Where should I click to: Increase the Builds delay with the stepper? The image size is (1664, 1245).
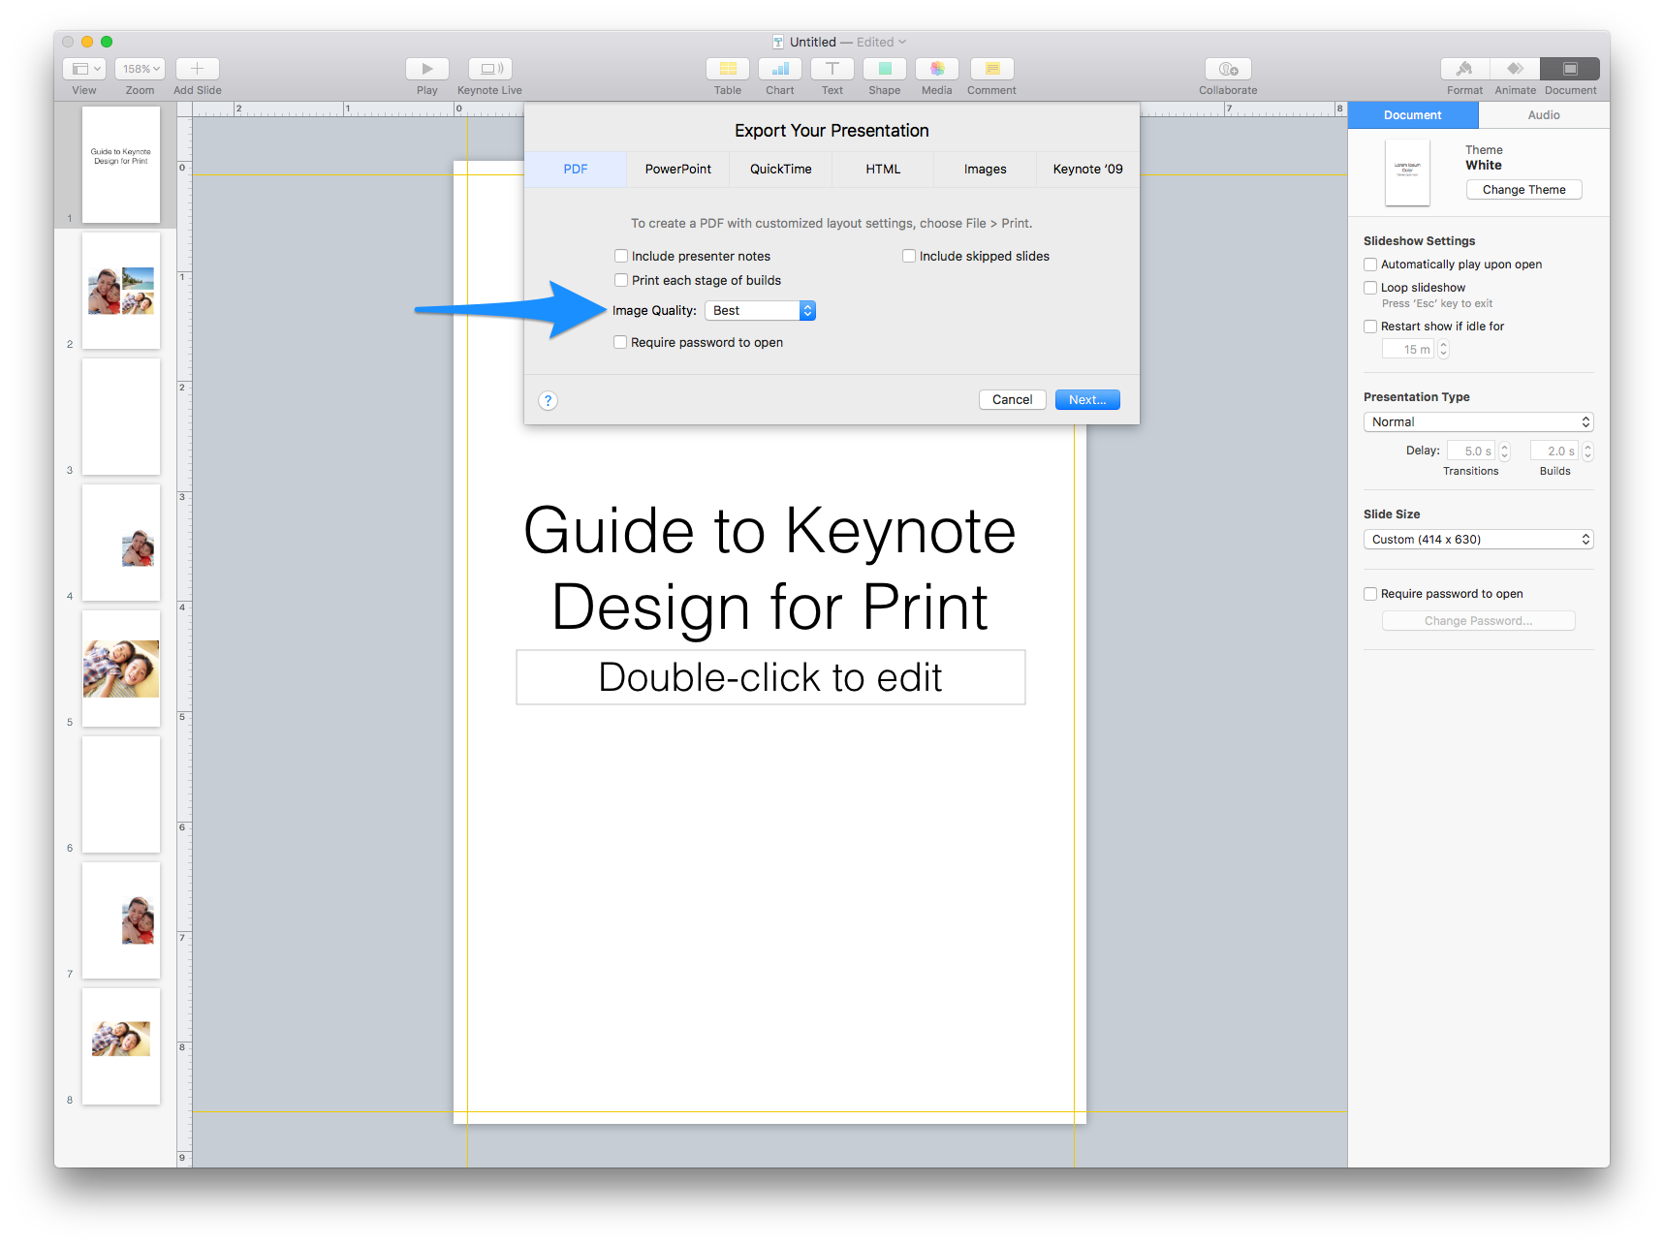pos(1587,446)
